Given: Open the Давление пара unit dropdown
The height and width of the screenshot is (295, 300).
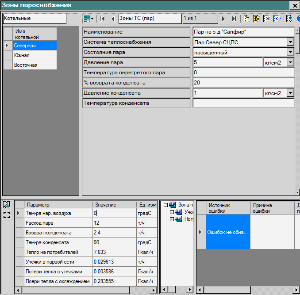Looking at the screenshot, I should (290, 62).
